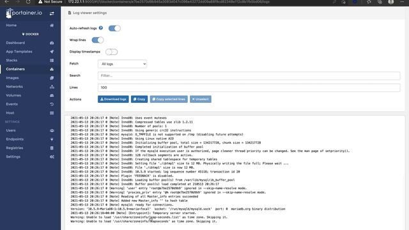Click the Volumes drive icon
This screenshot has width=409, height=230.
click(52, 95)
